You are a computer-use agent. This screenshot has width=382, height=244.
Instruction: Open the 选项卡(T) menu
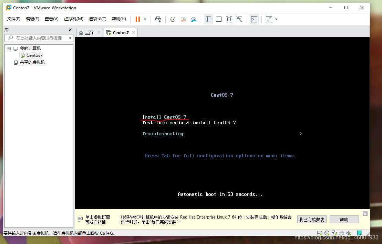point(97,19)
